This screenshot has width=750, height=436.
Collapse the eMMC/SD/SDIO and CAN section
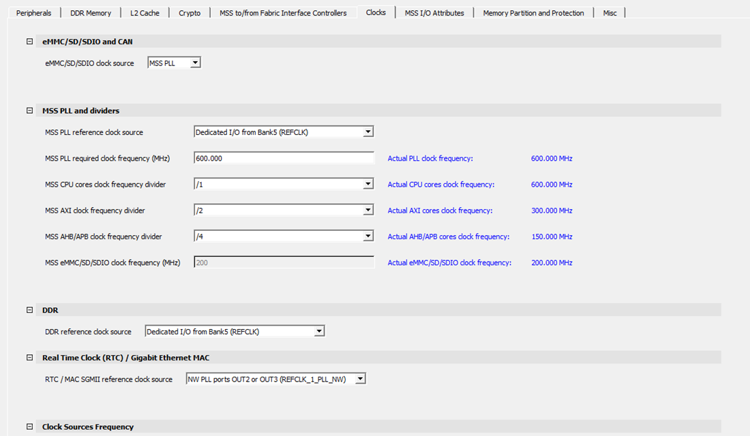[x=29, y=42]
